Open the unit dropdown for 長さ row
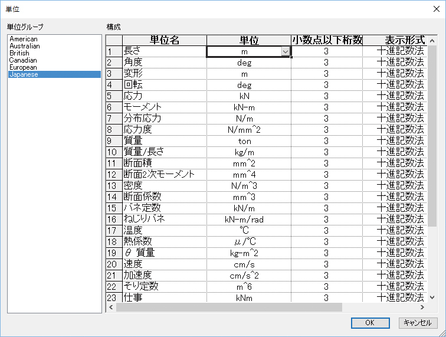 (286, 51)
